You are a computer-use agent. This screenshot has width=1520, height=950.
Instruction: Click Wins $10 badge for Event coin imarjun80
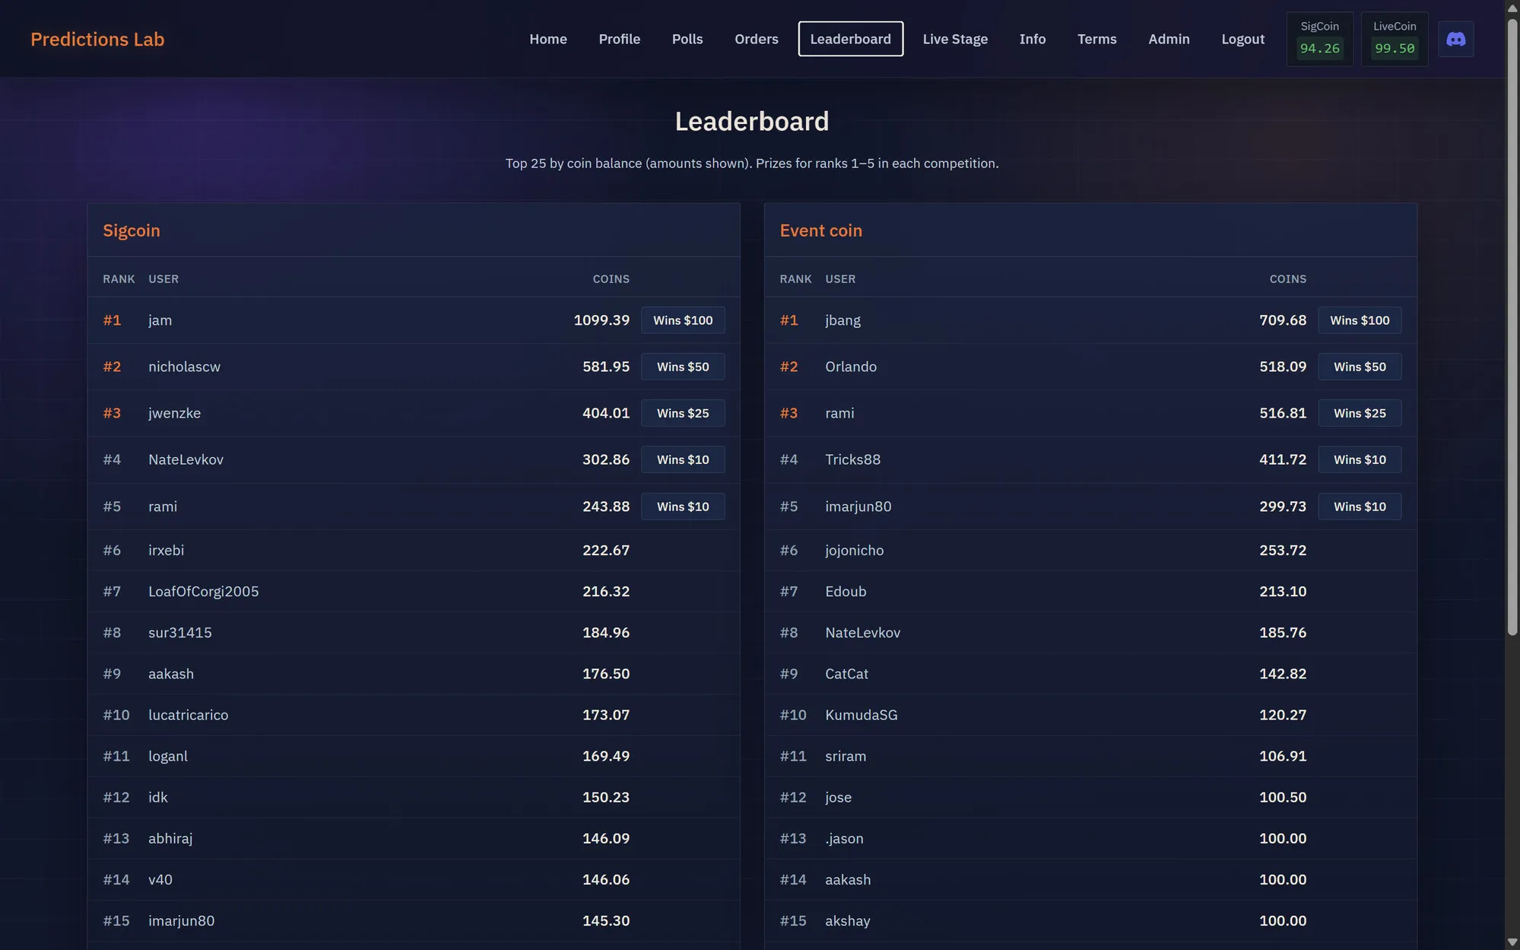click(x=1360, y=507)
